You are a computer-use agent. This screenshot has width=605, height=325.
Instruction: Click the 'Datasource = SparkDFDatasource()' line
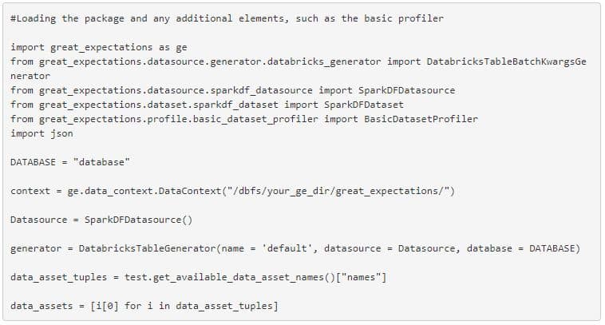click(101, 220)
